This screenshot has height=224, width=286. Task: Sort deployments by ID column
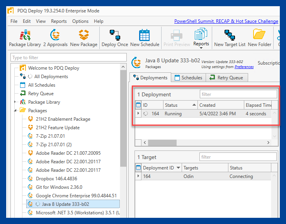152,105
